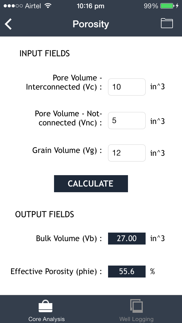Tap the Well Logging stacked squares icon

point(136,306)
